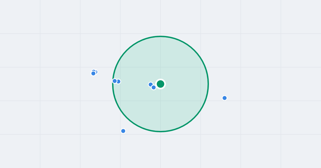Click the rightmost point of the green circle outline

click(208, 84)
